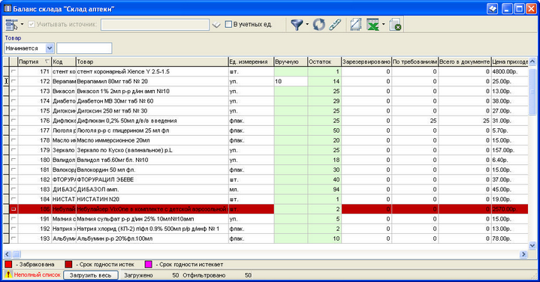Click the Товар search text field
The width and height of the screenshot is (540, 282).
point(84,48)
